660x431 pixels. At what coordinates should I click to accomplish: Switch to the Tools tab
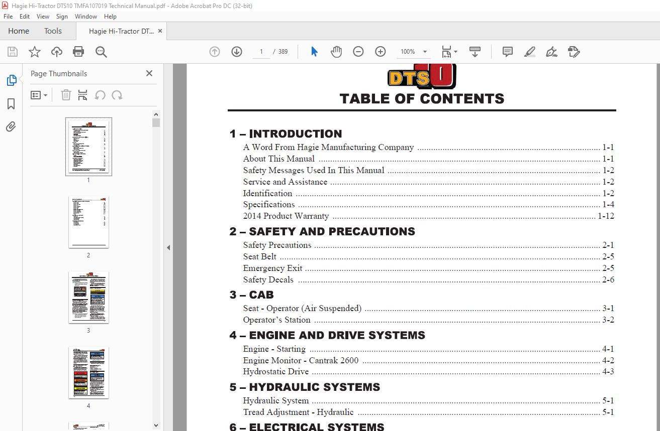(53, 31)
